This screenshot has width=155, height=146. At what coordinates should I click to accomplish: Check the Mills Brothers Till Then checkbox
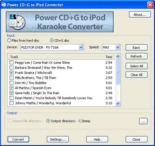click(x=11, y=78)
